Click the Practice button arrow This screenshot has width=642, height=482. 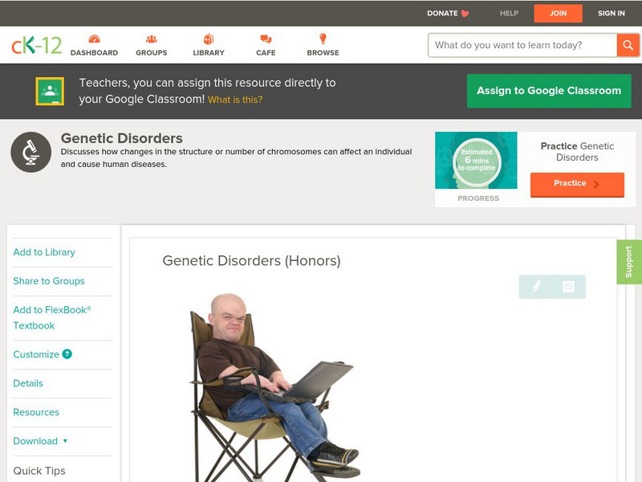click(596, 184)
